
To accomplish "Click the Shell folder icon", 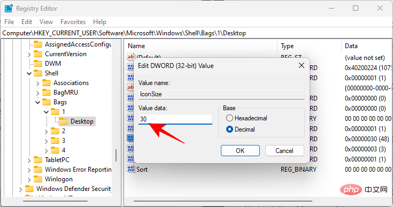I will (x=38, y=73).
